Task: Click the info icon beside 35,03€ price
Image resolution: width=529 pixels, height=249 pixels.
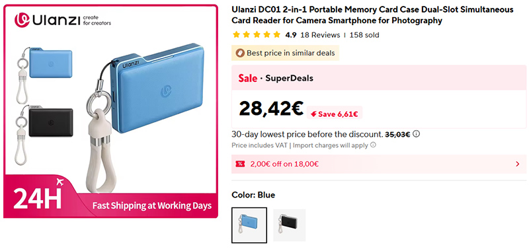Action: [x=417, y=134]
